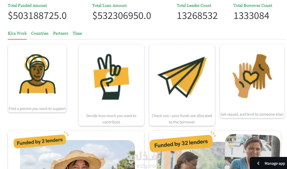The width and height of the screenshot is (287, 169).
Task: Switch to the Partners tab
Action: pyautogui.click(x=61, y=33)
